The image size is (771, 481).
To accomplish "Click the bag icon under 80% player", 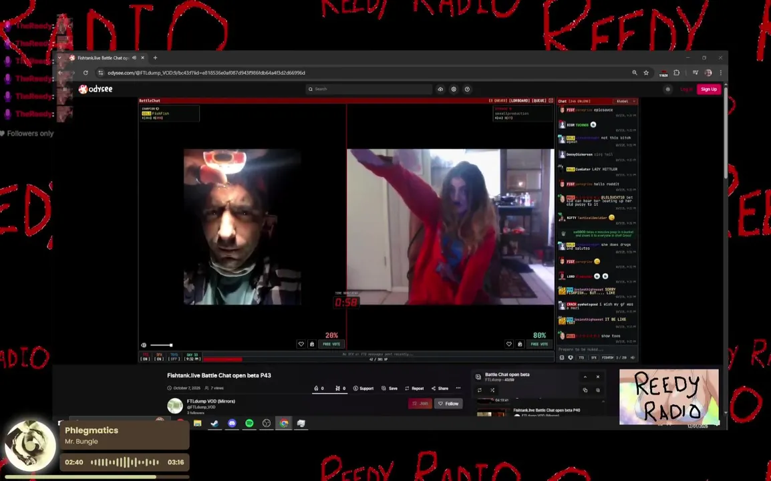I will pyautogui.click(x=520, y=344).
